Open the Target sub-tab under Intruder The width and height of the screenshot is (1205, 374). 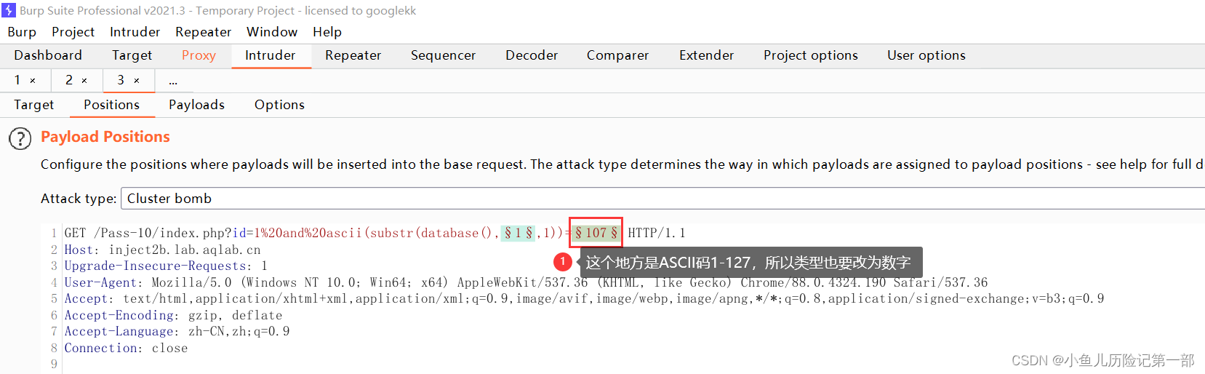34,105
